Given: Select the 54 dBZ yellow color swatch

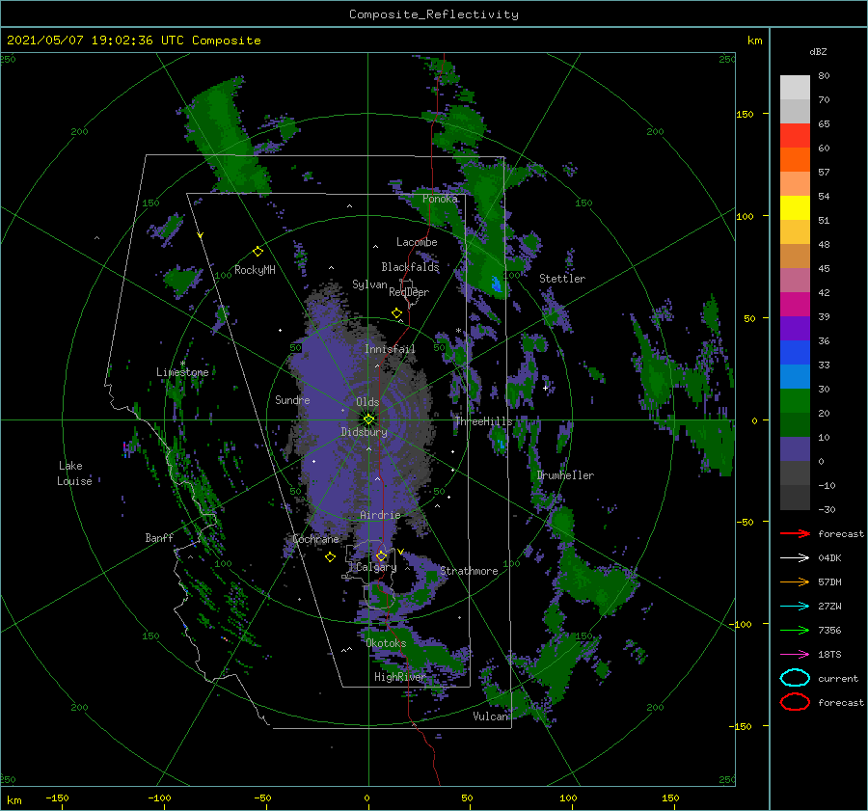Looking at the screenshot, I should pos(795,208).
